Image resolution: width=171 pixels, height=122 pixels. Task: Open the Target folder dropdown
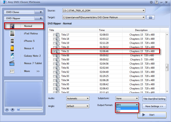(x=104, y=17)
